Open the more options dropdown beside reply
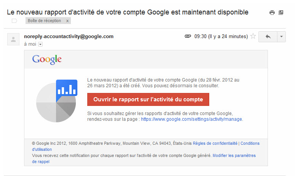The width and height of the screenshot is (295, 176). (x=281, y=37)
